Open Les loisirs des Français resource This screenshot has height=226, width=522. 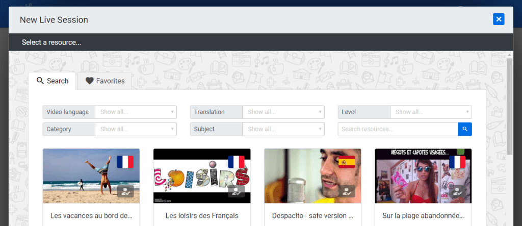[x=202, y=216]
